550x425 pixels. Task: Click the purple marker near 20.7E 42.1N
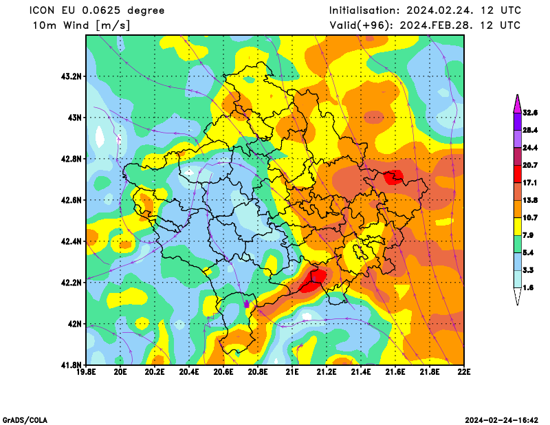pyautogui.click(x=247, y=304)
